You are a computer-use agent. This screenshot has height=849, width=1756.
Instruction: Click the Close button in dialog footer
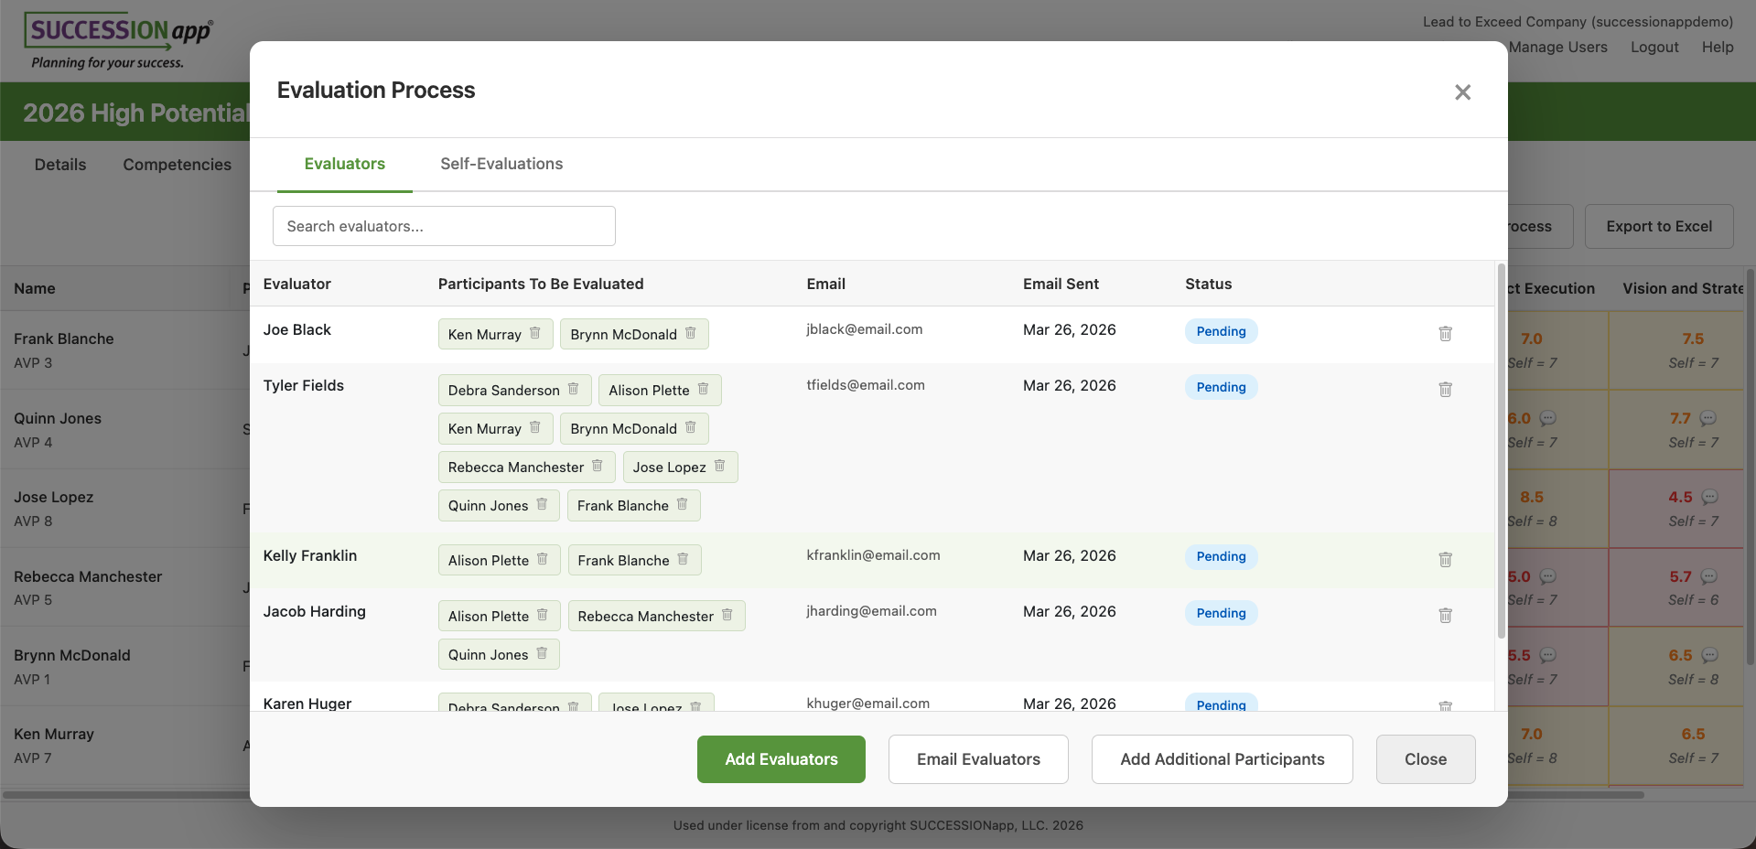click(x=1426, y=759)
